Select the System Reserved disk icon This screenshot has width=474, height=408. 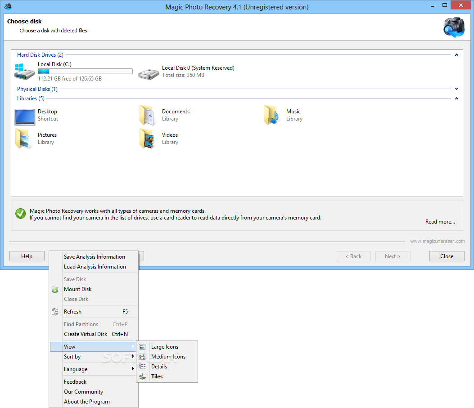click(149, 74)
